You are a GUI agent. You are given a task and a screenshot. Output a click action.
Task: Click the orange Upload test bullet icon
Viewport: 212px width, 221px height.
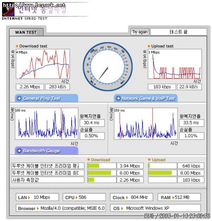(149, 46)
